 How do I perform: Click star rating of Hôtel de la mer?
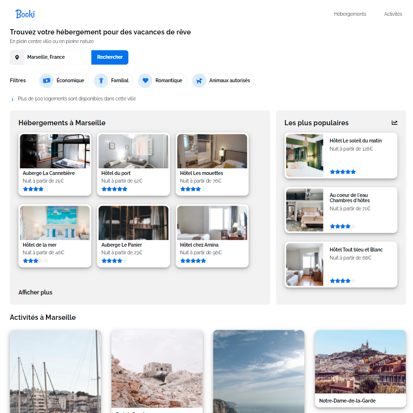tap(35, 261)
